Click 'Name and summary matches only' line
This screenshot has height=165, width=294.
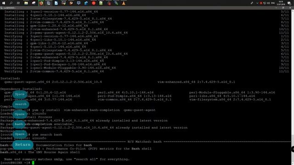(67, 159)
